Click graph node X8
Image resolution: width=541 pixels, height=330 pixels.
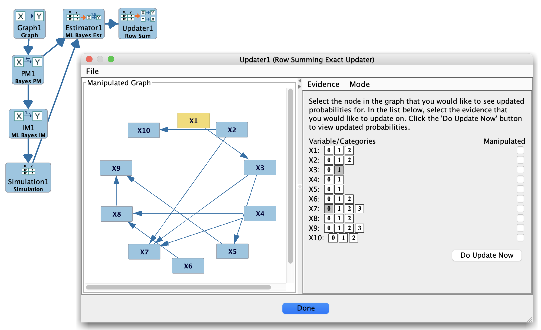pyautogui.click(x=117, y=214)
